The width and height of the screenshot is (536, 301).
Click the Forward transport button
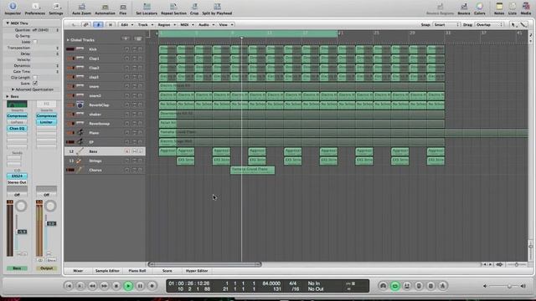tap(104, 286)
